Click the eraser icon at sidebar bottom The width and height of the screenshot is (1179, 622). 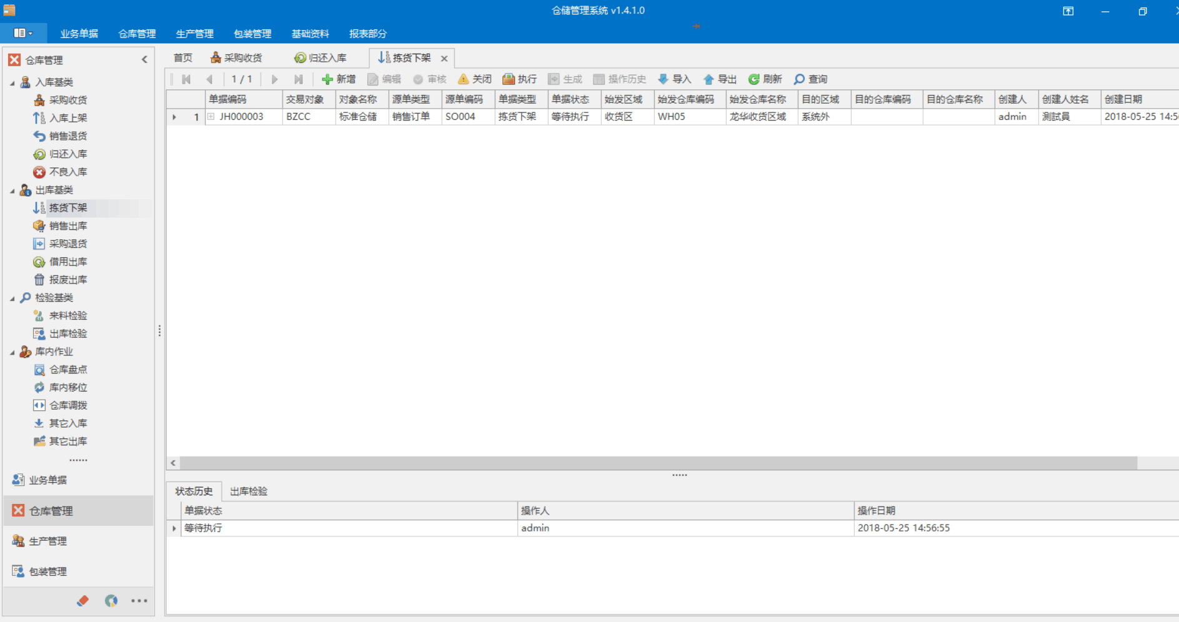point(82,601)
